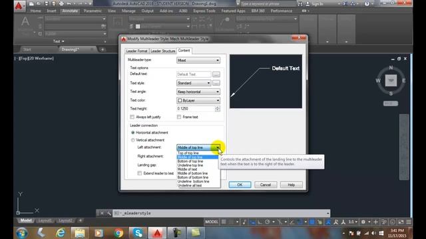
Task: Click the OK button in the dialog
Action: [240, 185]
